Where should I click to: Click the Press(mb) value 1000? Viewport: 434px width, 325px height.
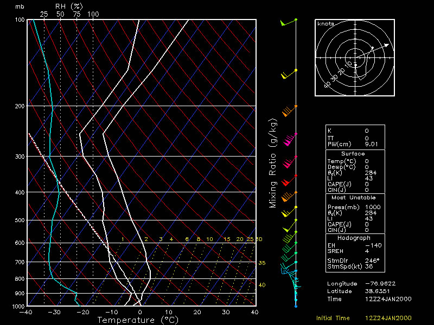(373, 207)
